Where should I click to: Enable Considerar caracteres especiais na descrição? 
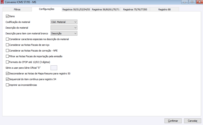click(x=7, y=39)
